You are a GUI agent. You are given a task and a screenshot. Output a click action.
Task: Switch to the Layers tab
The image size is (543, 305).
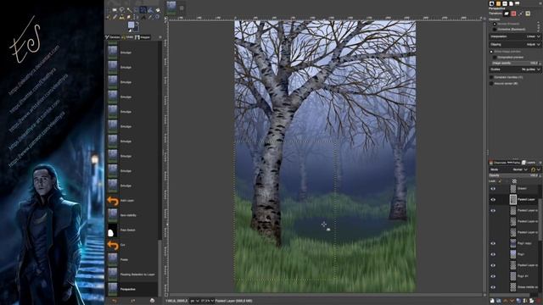click(529, 163)
